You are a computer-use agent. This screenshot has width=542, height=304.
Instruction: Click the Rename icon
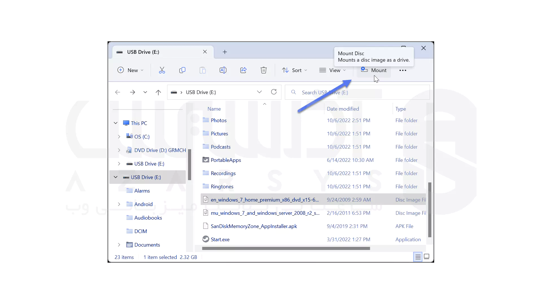[x=223, y=70]
